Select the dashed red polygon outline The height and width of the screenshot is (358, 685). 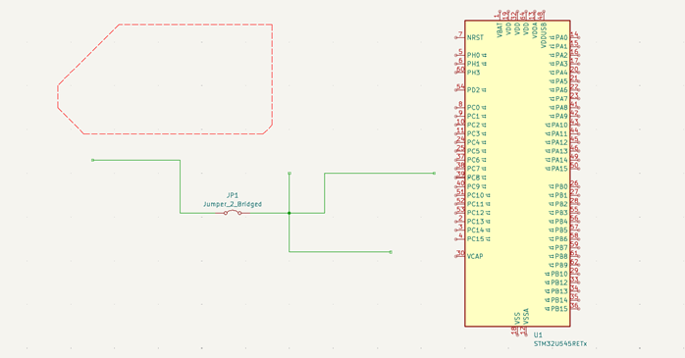coord(165,79)
